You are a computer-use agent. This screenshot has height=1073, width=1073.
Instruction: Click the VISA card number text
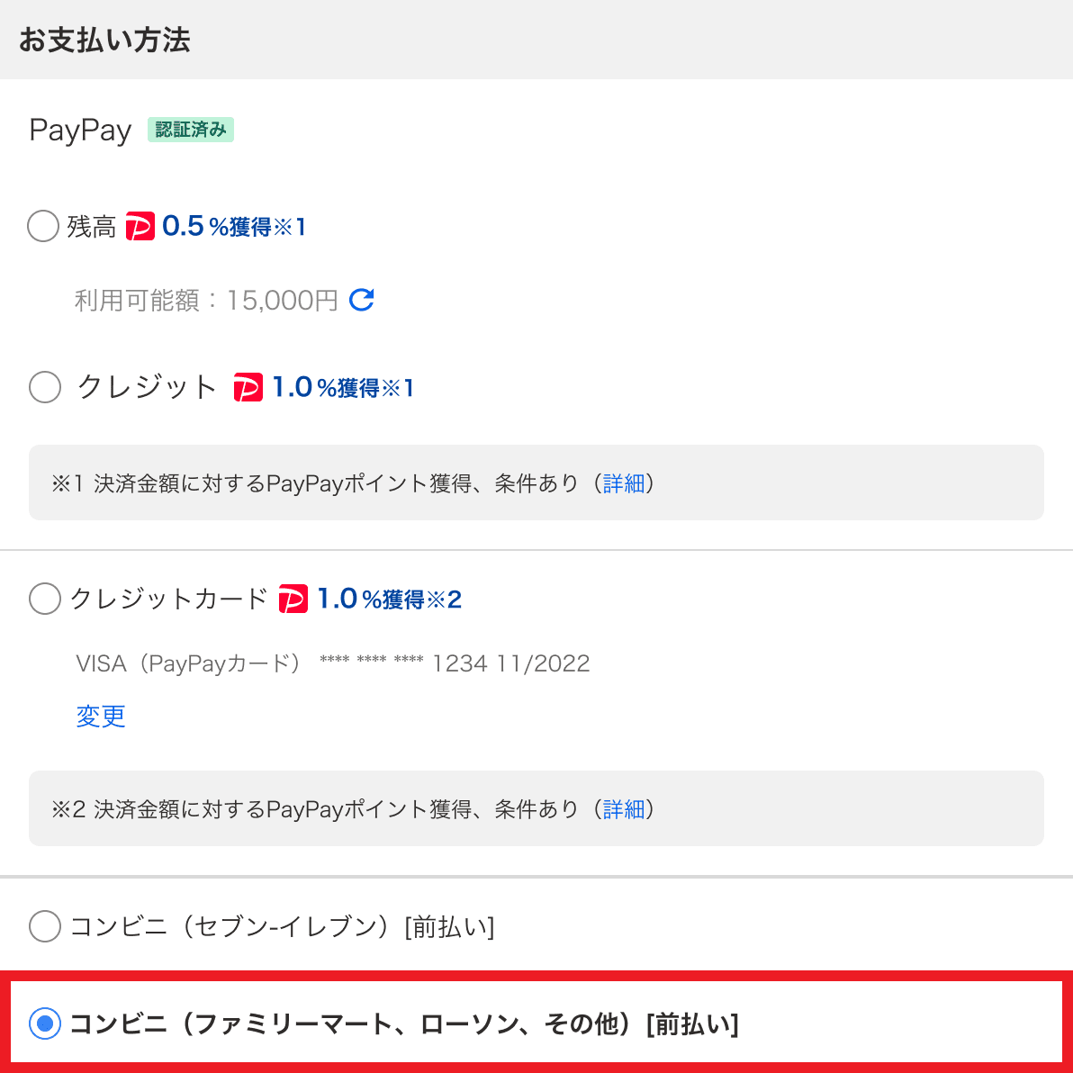click(333, 663)
